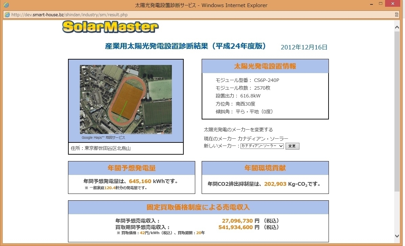Click the scroll down arrow
This screenshot has height=246, width=405.
tap(397, 236)
